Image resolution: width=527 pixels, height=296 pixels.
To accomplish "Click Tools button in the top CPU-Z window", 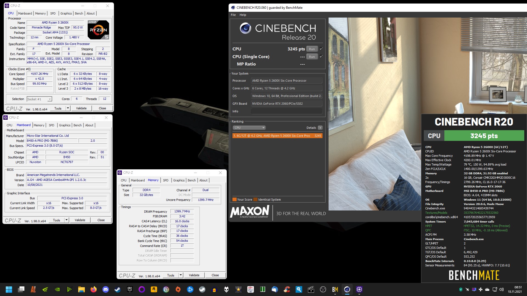I will click(58, 108).
